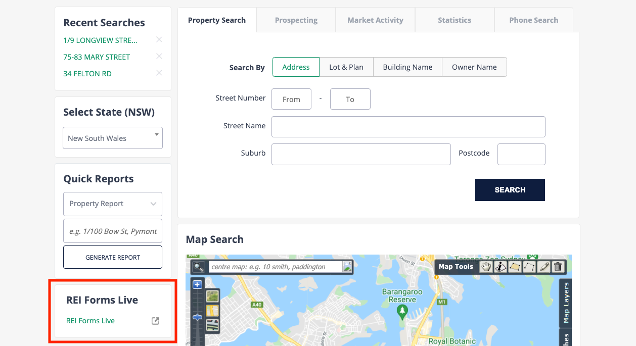Switch search mode to Owner Name
Image resolution: width=636 pixels, height=346 pixels.
click(x=474, y=67)
